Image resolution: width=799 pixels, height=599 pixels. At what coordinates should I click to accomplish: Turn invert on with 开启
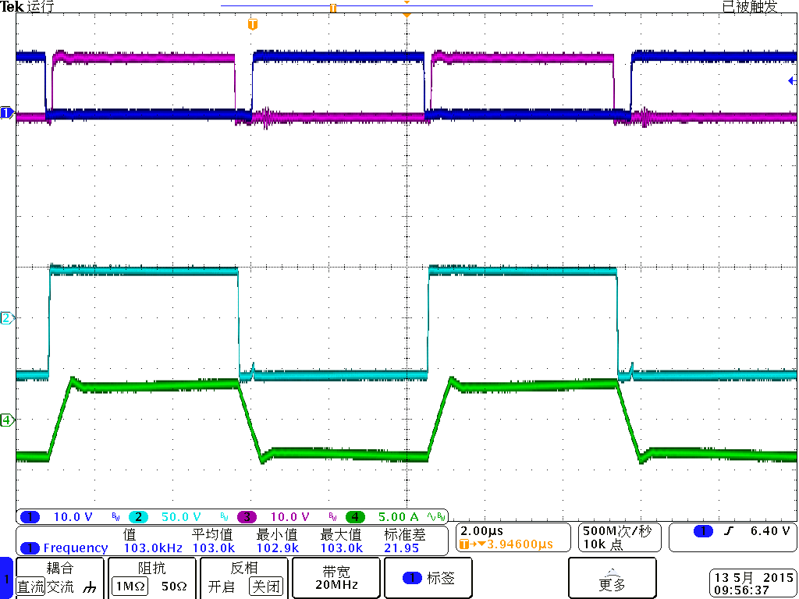click(x=221, y=587)
